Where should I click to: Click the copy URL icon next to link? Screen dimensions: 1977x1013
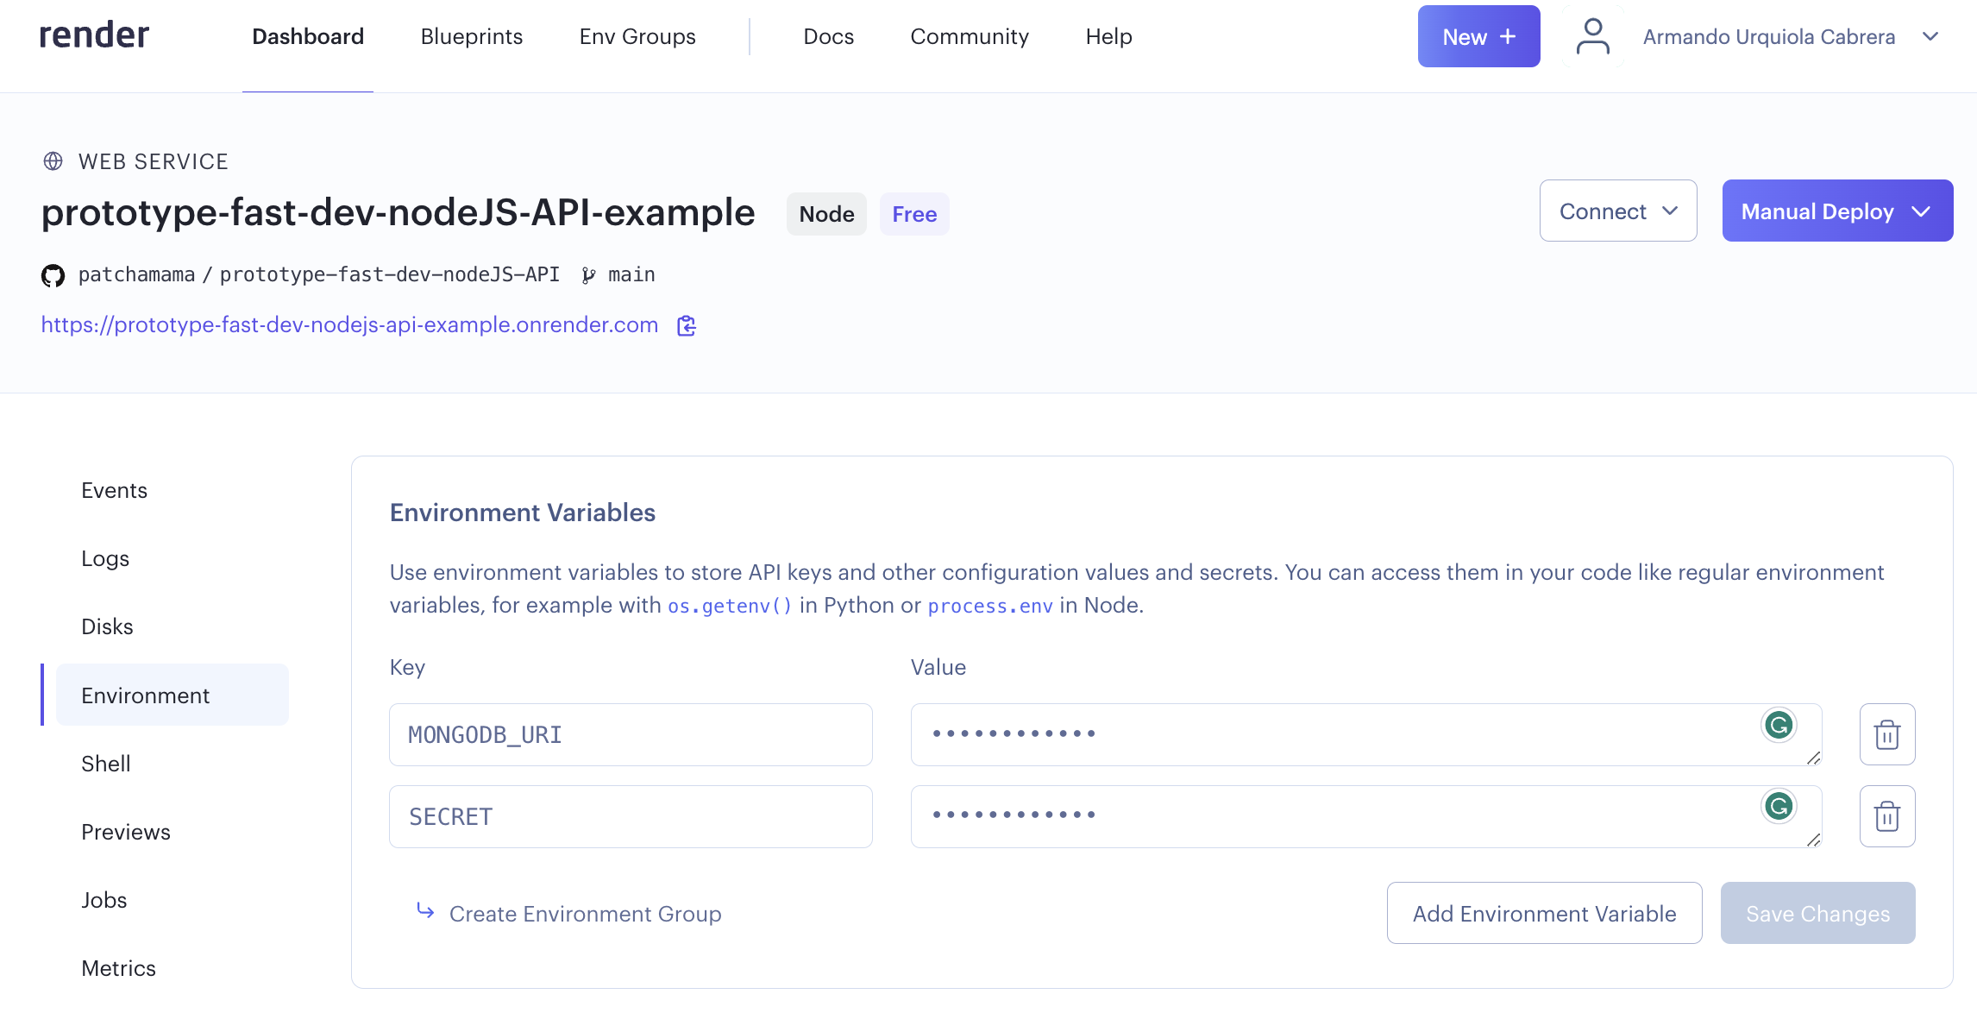click(686, 325)
